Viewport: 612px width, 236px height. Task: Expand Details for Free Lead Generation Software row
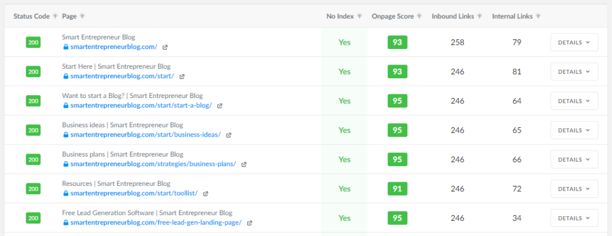click(x=574, y=217)
